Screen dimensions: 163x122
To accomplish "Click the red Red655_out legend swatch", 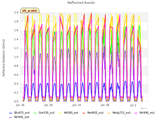I will pyautogui.click(x=84, y=113).
